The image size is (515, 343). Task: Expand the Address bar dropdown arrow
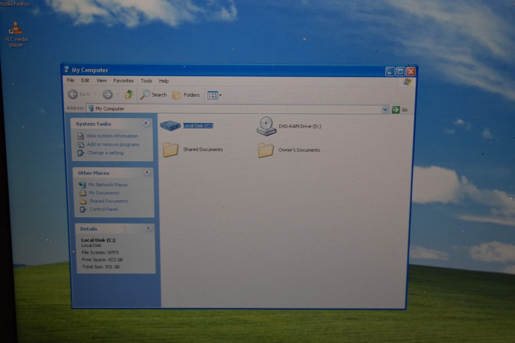(x=385, y=109)
